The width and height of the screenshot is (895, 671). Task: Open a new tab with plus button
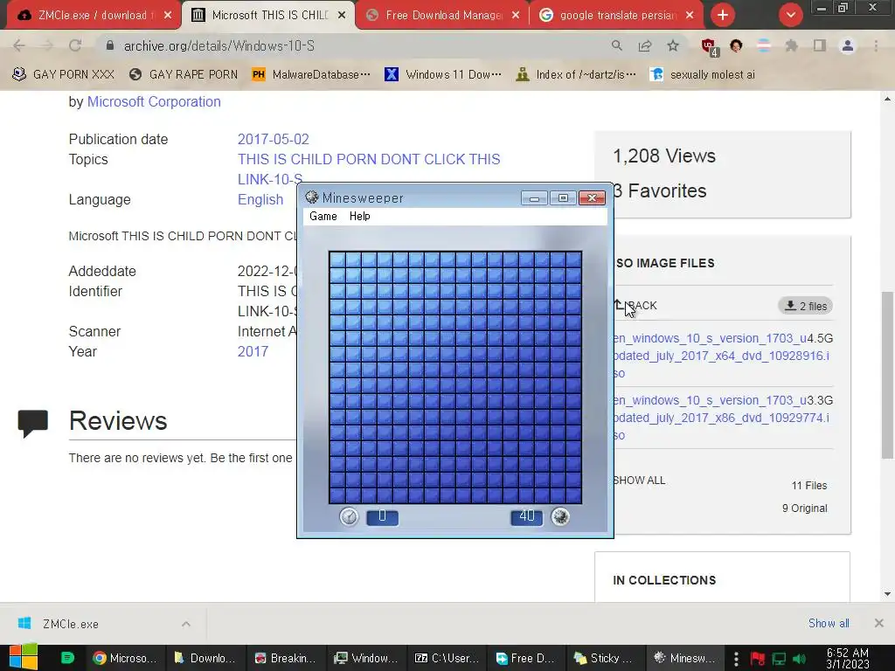723,15
